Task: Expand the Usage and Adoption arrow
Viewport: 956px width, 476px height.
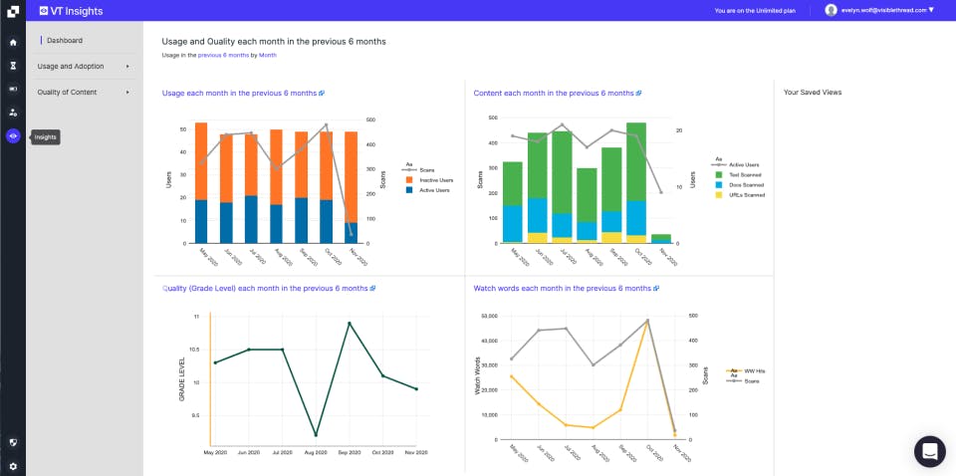Action: 128,67
